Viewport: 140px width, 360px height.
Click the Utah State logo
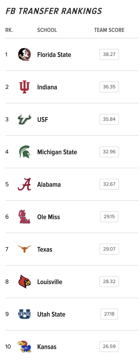click(x=24, y=314)
